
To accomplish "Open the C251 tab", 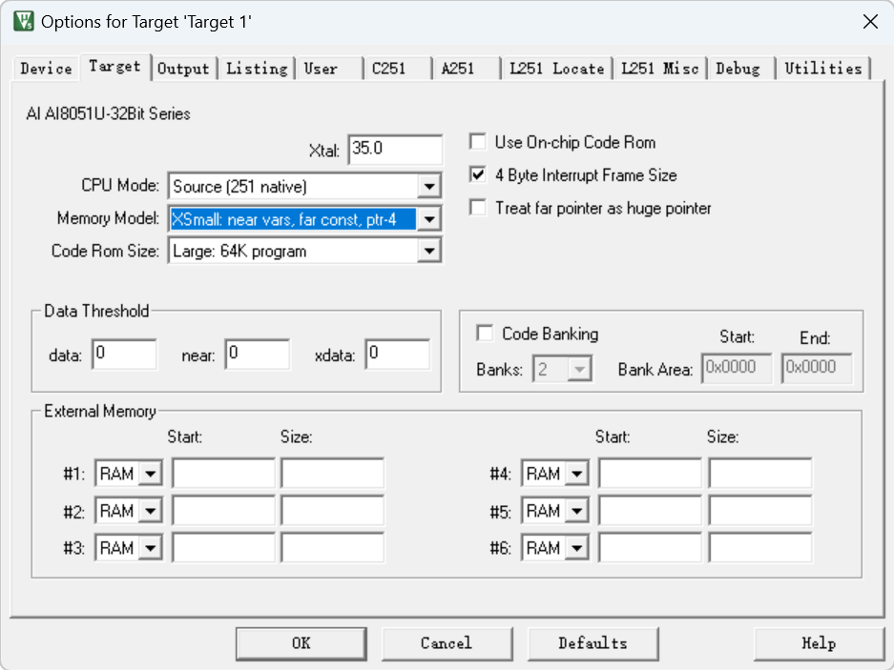I will (x=388, y=69).
